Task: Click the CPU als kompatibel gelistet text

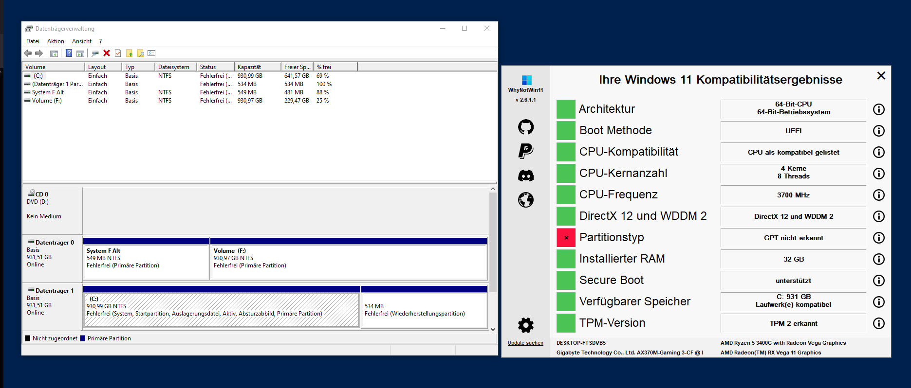Action: pos(793,152)
